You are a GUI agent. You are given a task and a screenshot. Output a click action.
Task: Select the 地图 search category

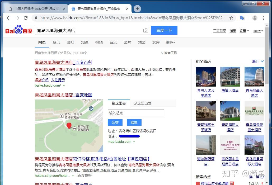142,42
